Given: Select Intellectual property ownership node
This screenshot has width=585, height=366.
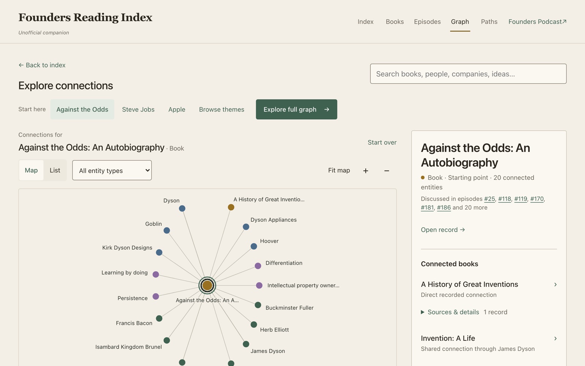Looking at the screenshot, I should (x=259, y=285).
